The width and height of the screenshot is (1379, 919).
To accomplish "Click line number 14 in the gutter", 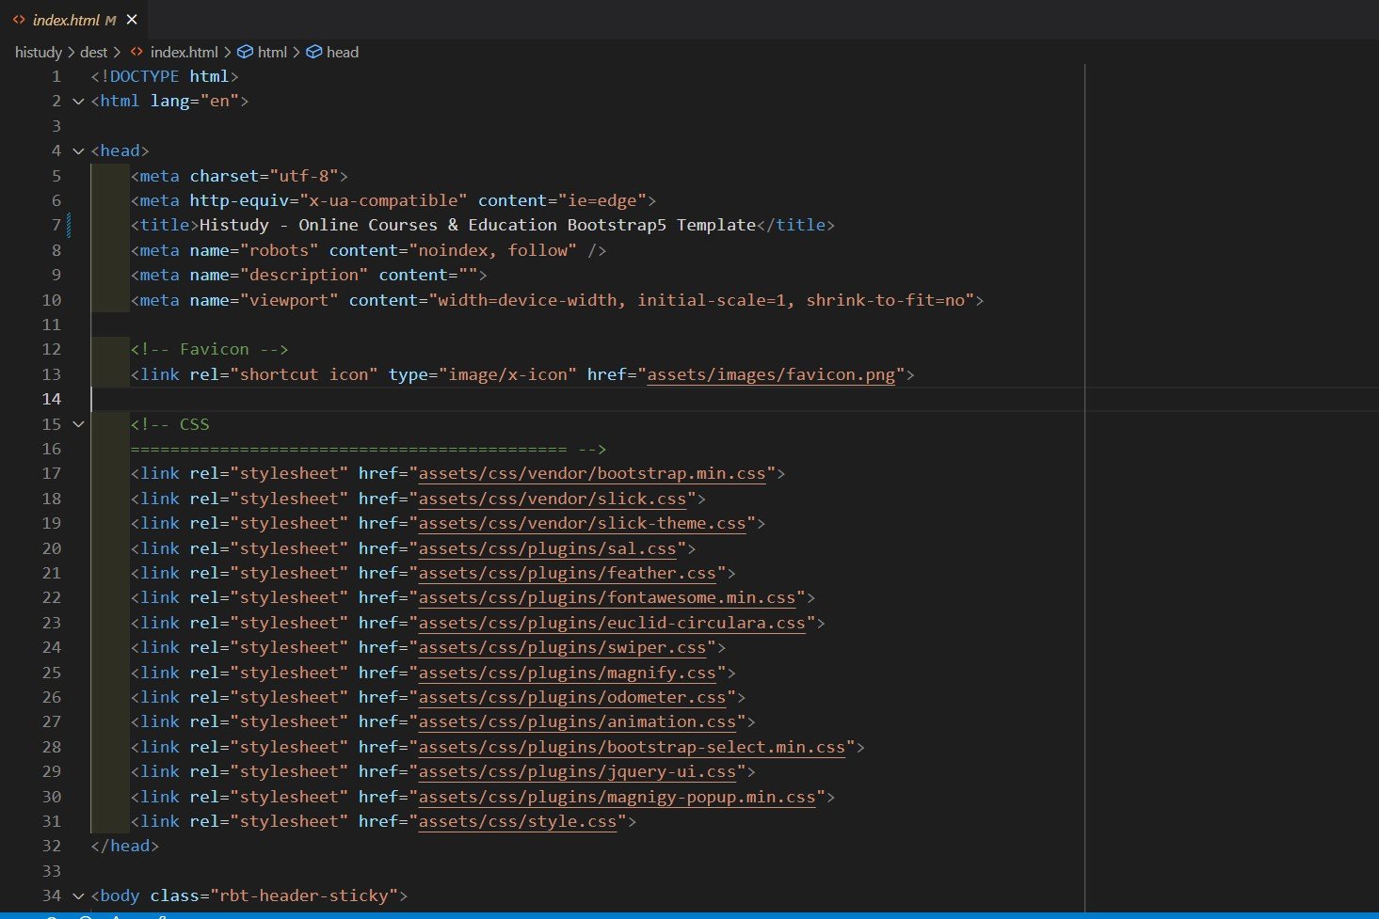I will (x=51, y=400).
